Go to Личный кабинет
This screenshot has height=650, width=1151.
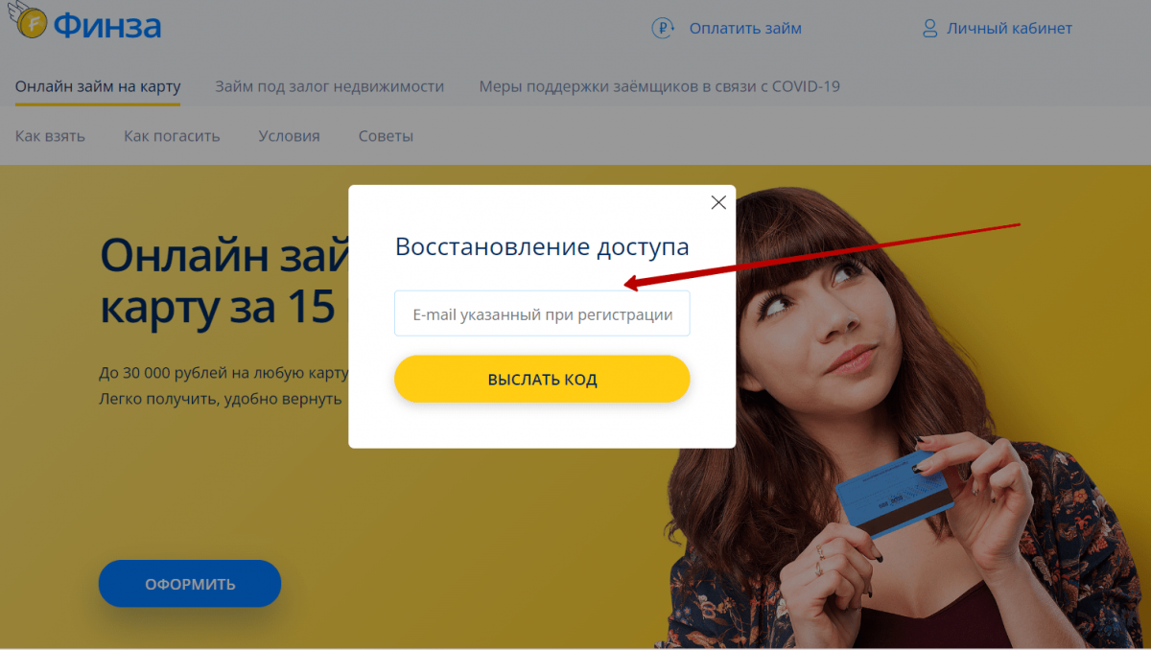tap(1010, 29)
